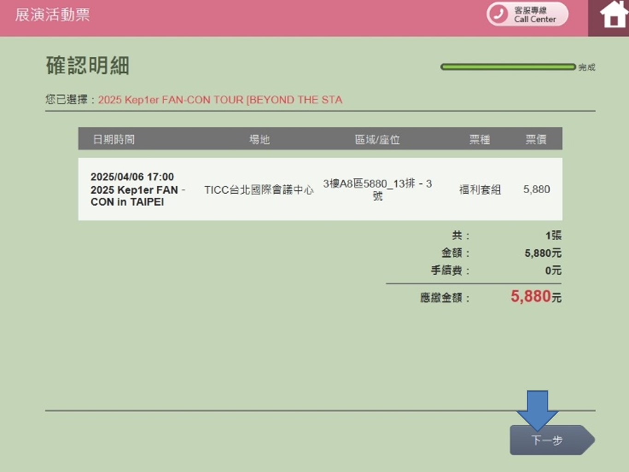
Task: Go to the home screen via house icon
Action: click(x=614, y=15)
